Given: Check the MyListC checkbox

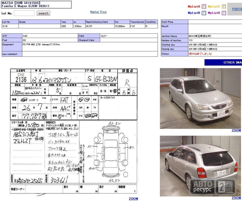Looking at the screenshot, I should coord(224,7).
